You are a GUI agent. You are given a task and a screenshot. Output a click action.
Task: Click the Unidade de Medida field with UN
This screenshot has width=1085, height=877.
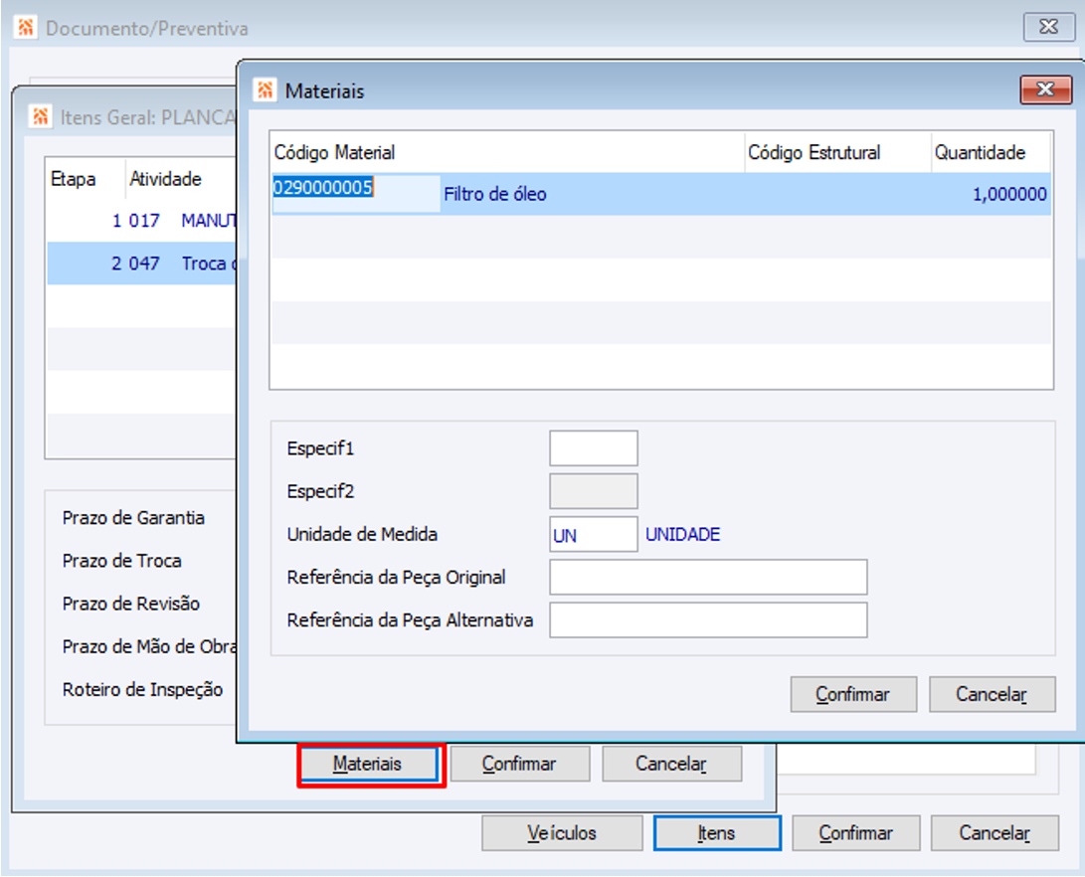(593, 534)
